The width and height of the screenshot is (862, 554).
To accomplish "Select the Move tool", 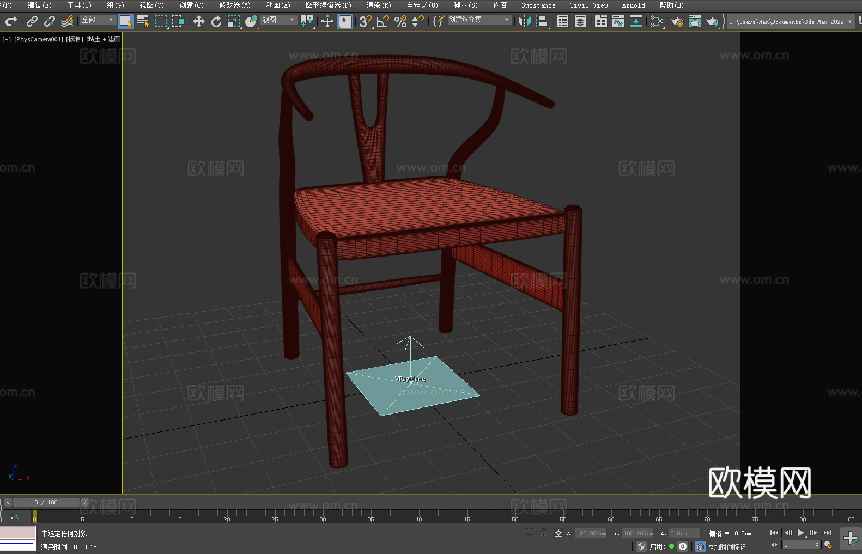I will click(199, 21).
